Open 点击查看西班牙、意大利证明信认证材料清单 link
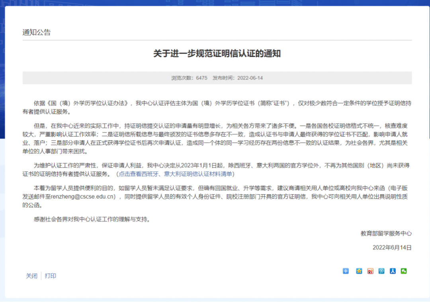This screenshot has width=430, height=302. [x=176, y=174]
